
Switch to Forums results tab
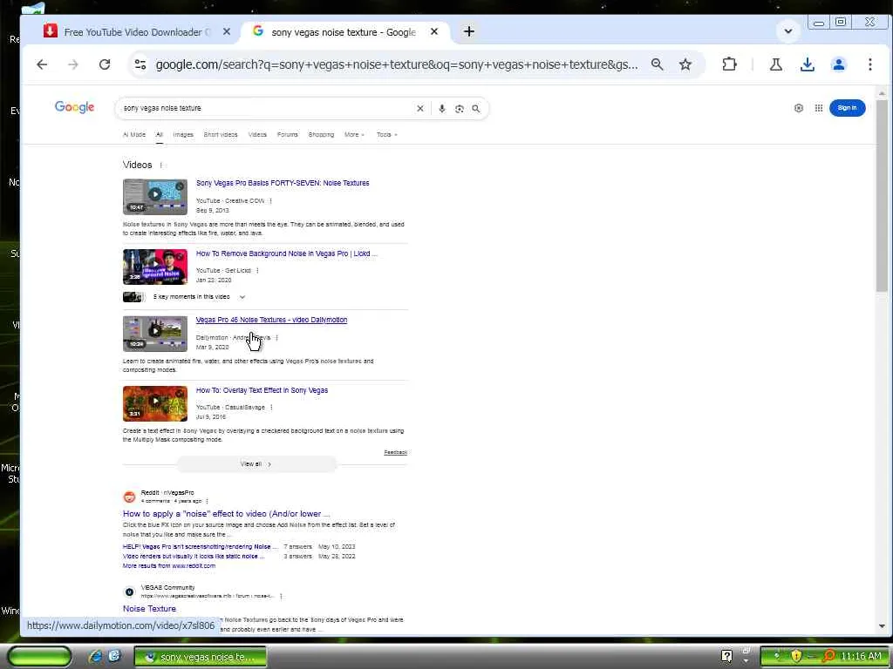288,135
